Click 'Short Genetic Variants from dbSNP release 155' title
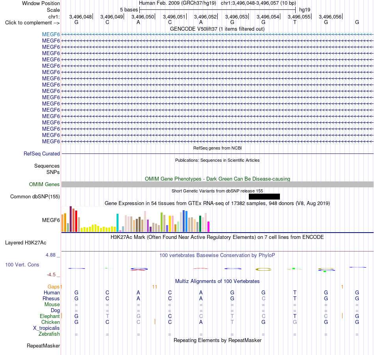Viewport: 374px width, 355px height. pos(217,191)
